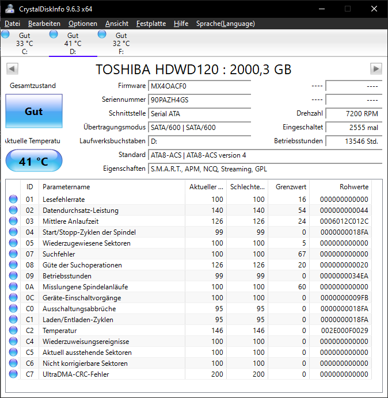
Task: Click the 41 °C temperature button
Action: [x=34, y=161]
